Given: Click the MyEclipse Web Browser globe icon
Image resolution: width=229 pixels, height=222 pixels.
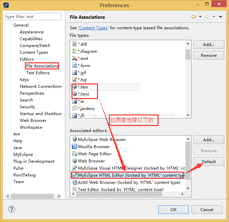Looking at the screenshot, I should [75, 139].
